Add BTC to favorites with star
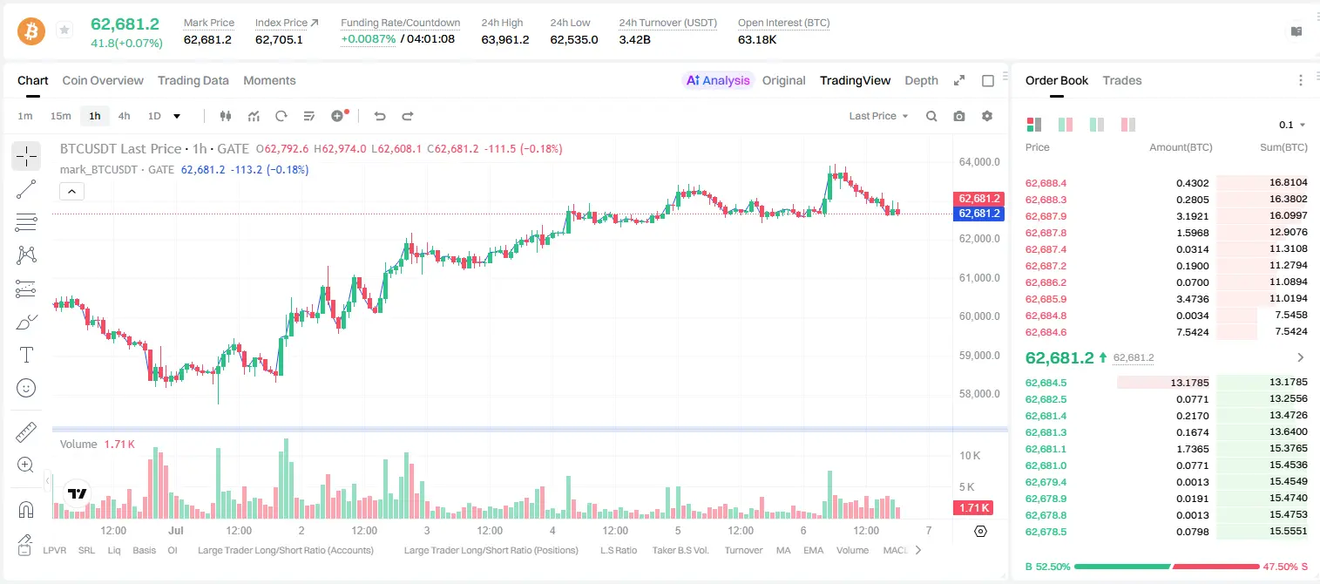Screen dimensions: 1320x584 (64, 31)
